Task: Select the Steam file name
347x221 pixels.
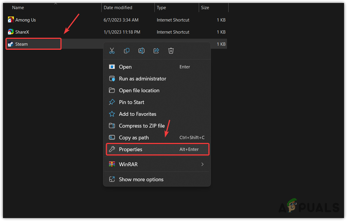Action: 22,44
